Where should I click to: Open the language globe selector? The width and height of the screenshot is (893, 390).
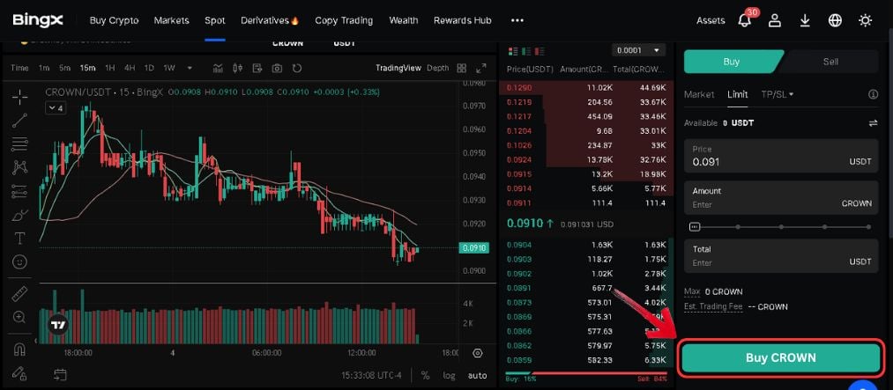coord(835,20)
